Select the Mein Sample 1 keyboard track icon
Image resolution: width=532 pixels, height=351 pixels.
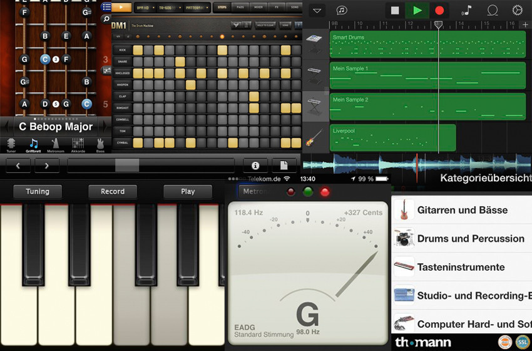pos(314,74)
